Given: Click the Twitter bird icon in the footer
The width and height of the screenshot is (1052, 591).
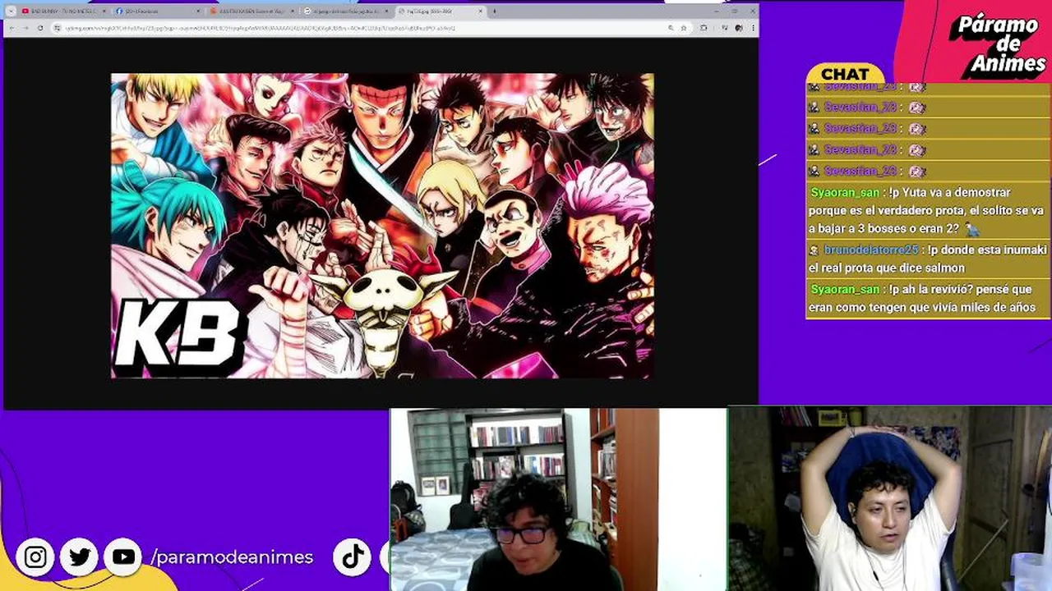Looking at the screenshot, I should [x=80, y=557].
